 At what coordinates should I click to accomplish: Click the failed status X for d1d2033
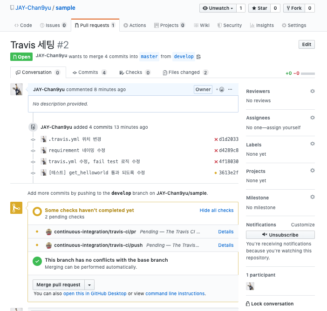216,139
